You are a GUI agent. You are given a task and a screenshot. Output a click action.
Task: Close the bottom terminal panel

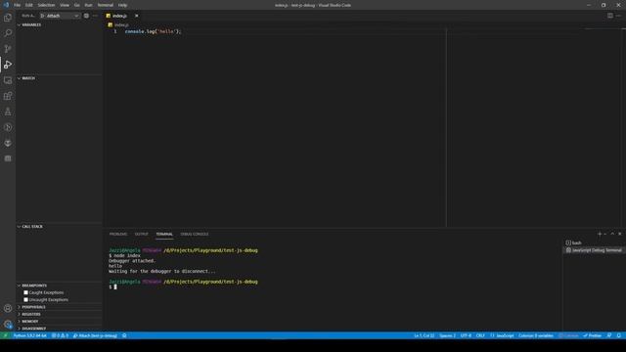click(x=619, y=234)
